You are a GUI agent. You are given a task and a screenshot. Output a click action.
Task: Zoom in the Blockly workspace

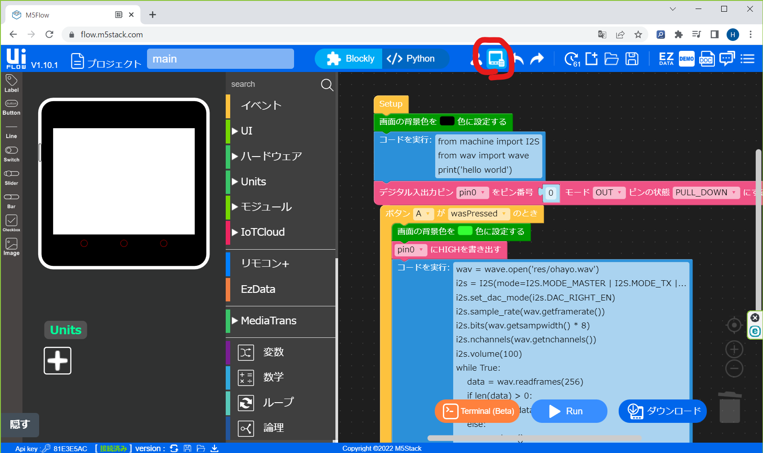(x=734, y=349)
